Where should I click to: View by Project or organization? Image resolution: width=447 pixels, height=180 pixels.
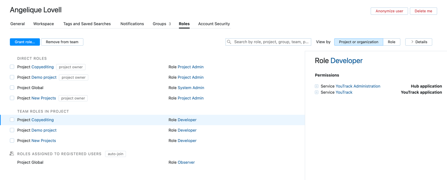pyautogui.click(x=358, y=42)
